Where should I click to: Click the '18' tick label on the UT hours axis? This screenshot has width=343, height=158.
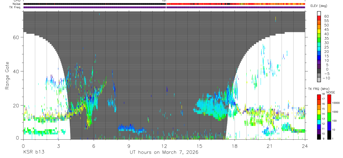(235, 146)
